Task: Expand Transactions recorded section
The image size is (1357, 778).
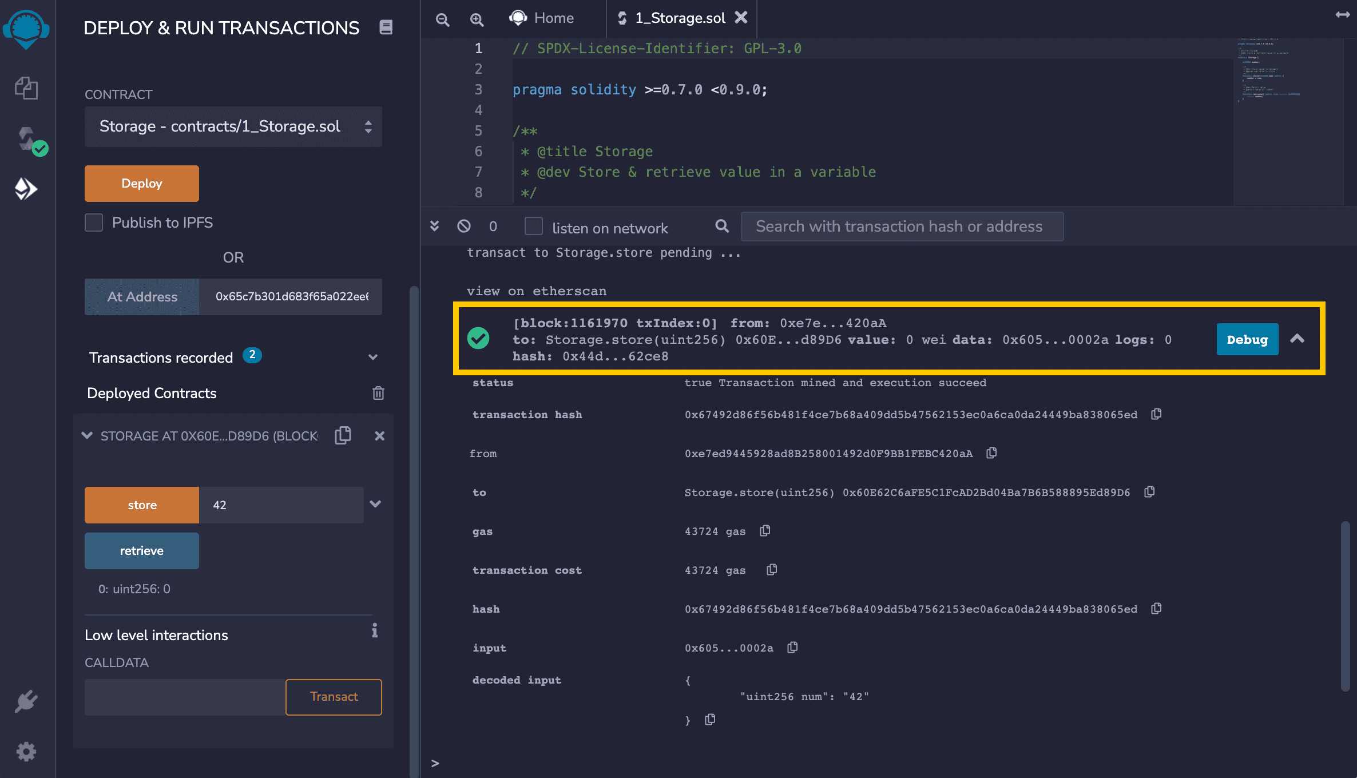Action: coord(373,357)
